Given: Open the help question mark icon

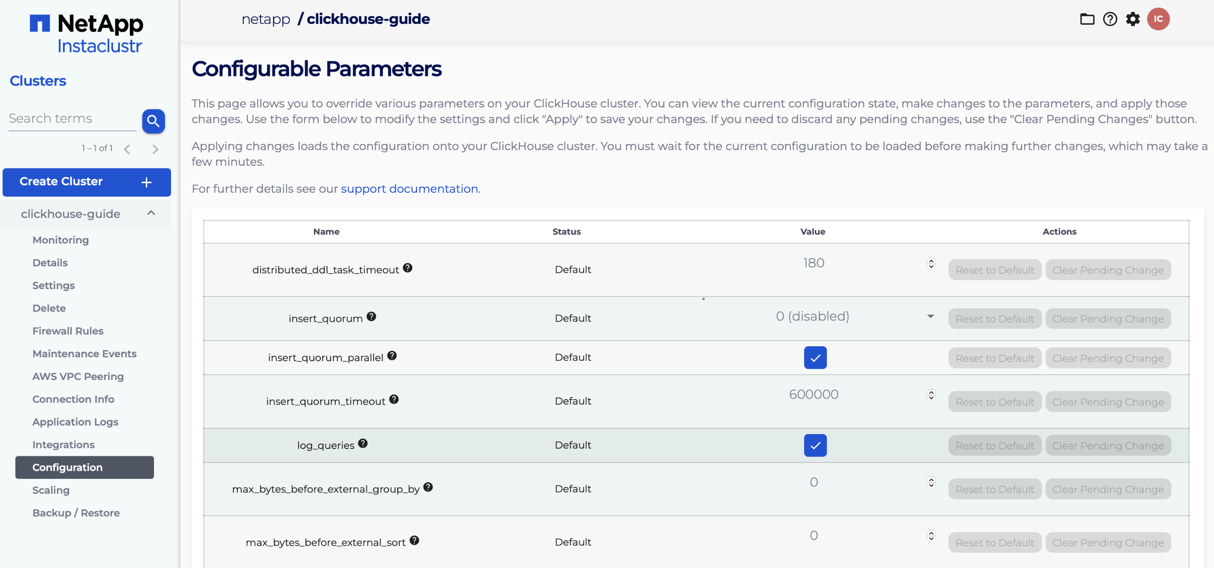Looking at the screenshot, I should click(1110, 19).
